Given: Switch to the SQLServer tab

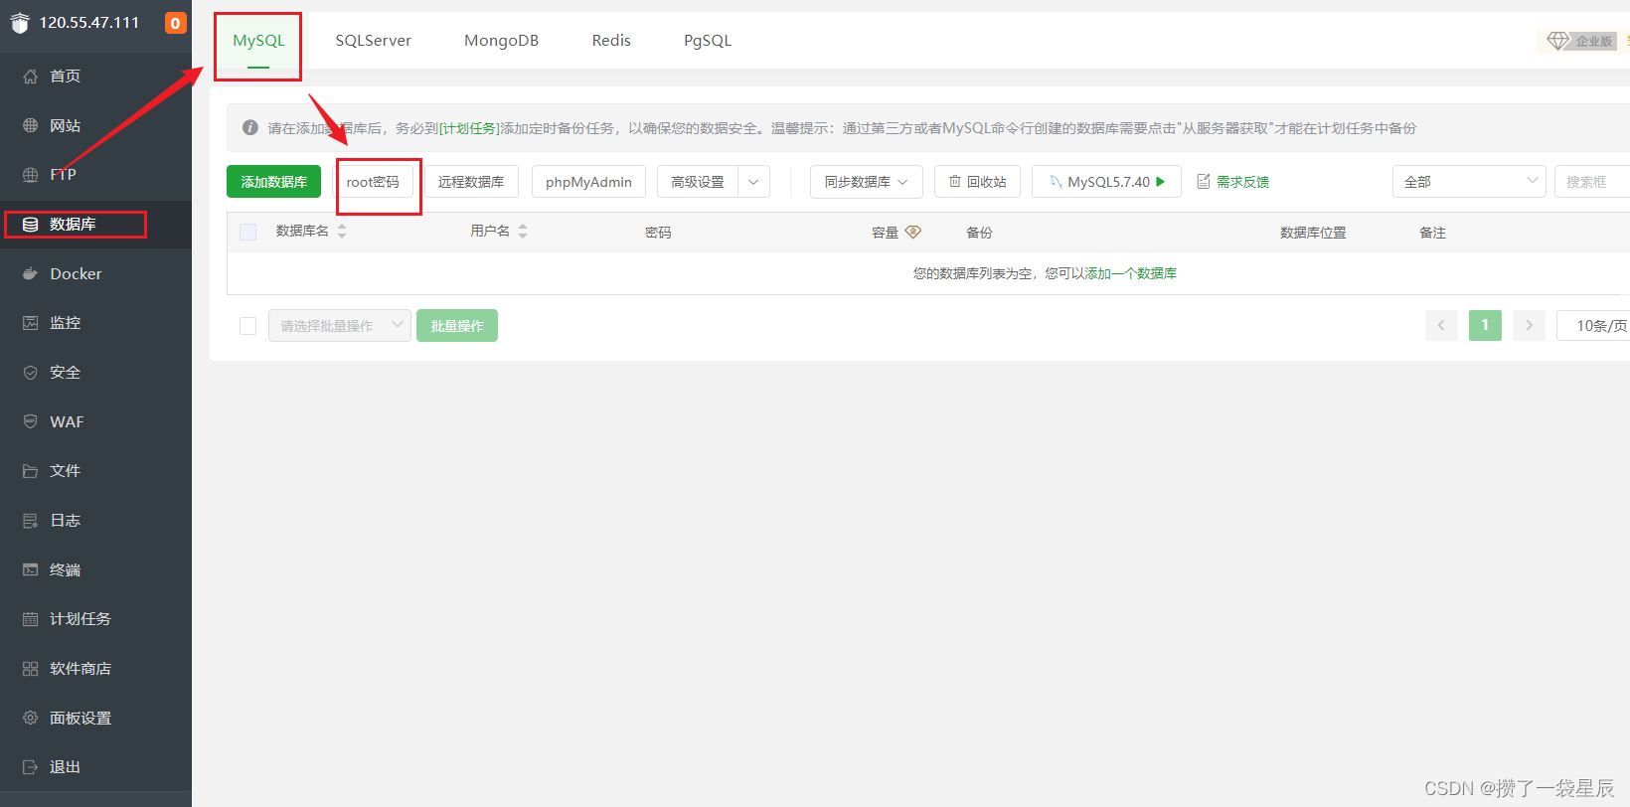Looking at the screenshot, I should [373, 41].
